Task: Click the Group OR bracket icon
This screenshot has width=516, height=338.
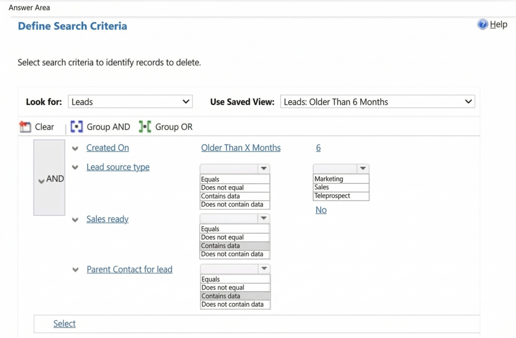Action: click(x=145, y=127)
